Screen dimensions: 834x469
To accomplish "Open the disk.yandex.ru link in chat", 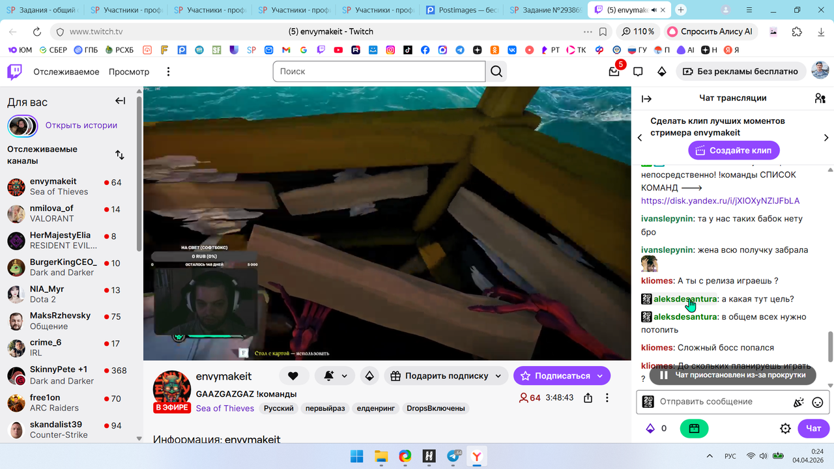I will pos(720,201).
